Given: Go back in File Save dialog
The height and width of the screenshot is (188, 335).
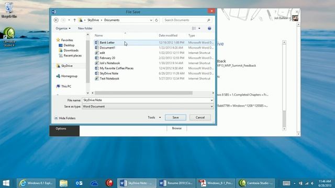Looking at the screenshot, I should coord(56,20).
